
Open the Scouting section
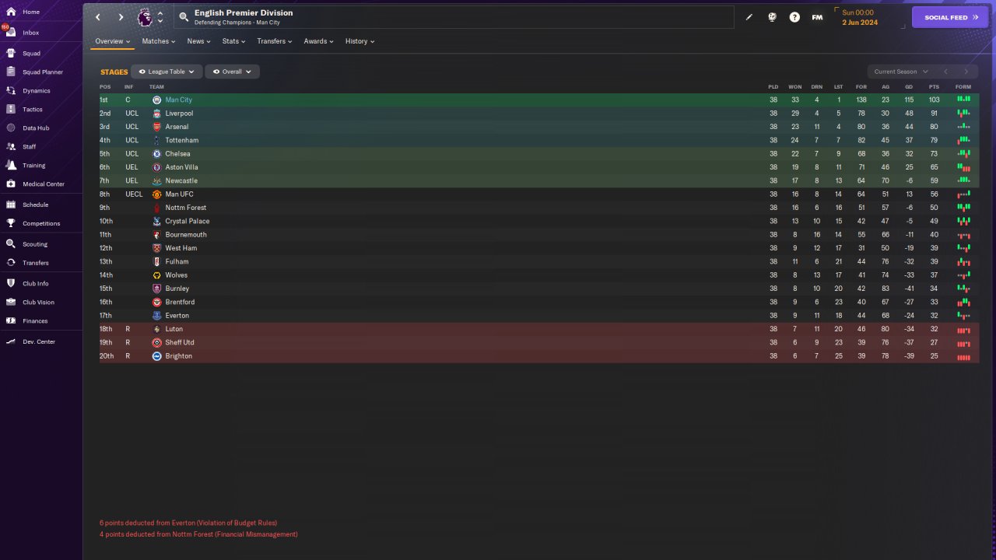[35, 244]
